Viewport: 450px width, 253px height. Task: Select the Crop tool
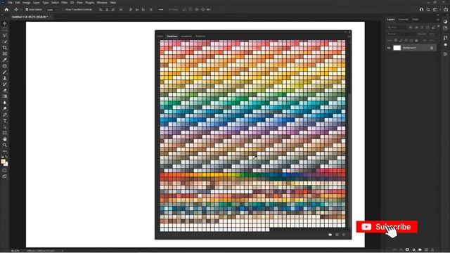[5, 48]
